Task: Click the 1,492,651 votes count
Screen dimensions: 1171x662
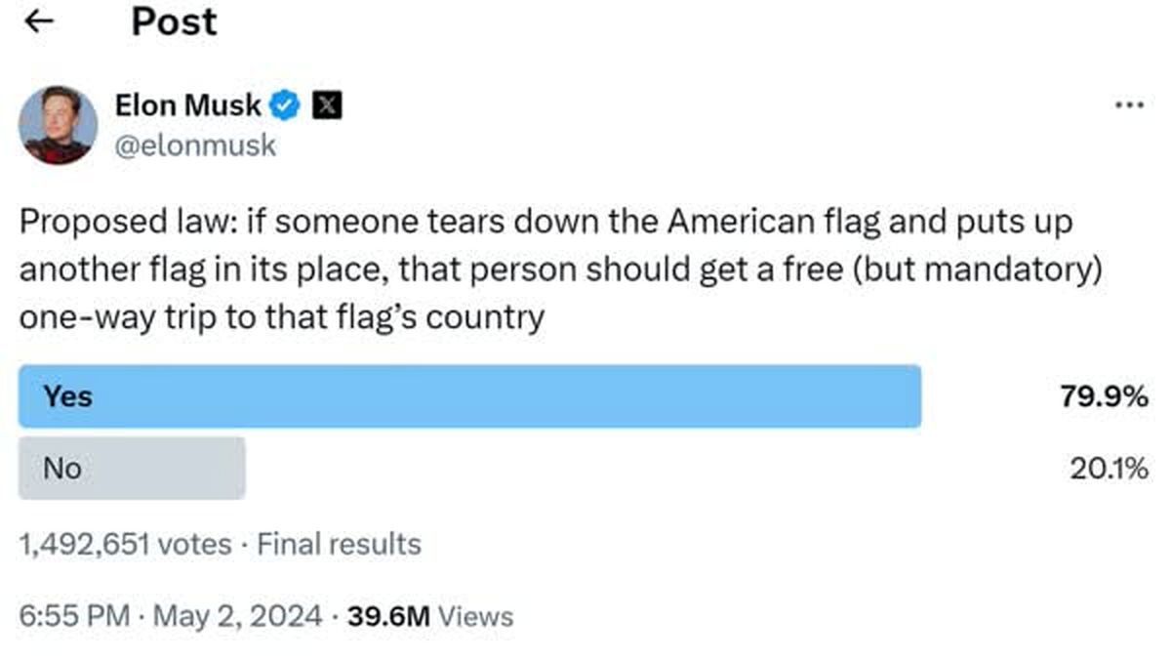Action: 125,544
